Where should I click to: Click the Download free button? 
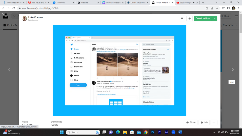pos(203,18)
